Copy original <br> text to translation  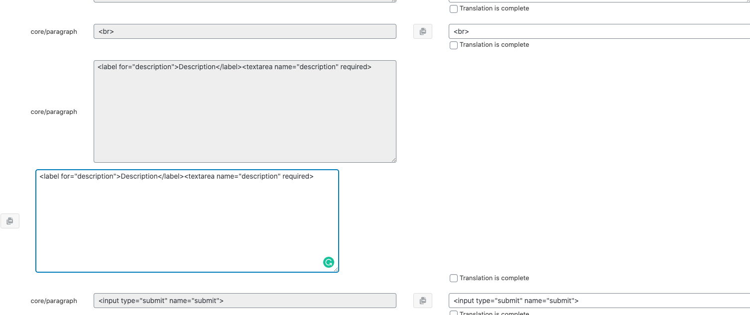pos(423,31)
